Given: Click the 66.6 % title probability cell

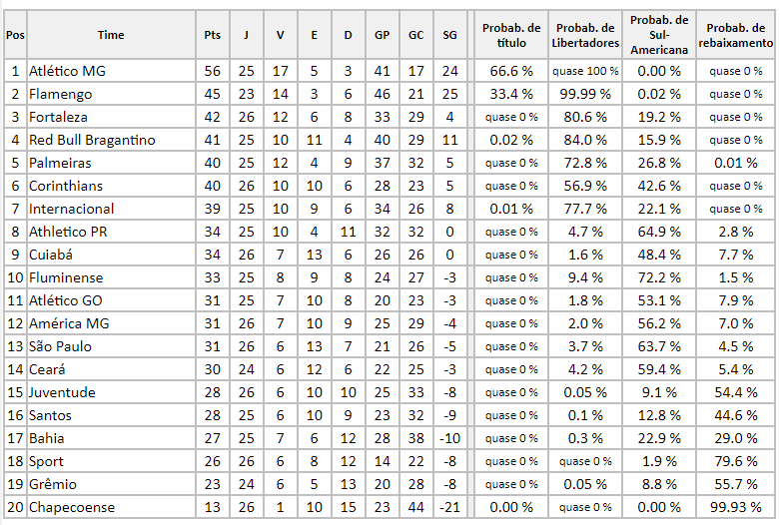Looking at the screenshot, I should 511,72.
